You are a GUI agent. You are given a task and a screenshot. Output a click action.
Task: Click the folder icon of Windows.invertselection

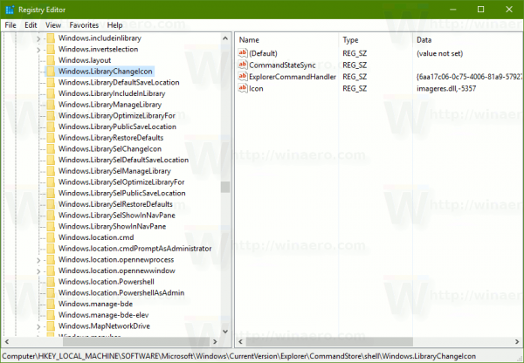pos(51,49)
